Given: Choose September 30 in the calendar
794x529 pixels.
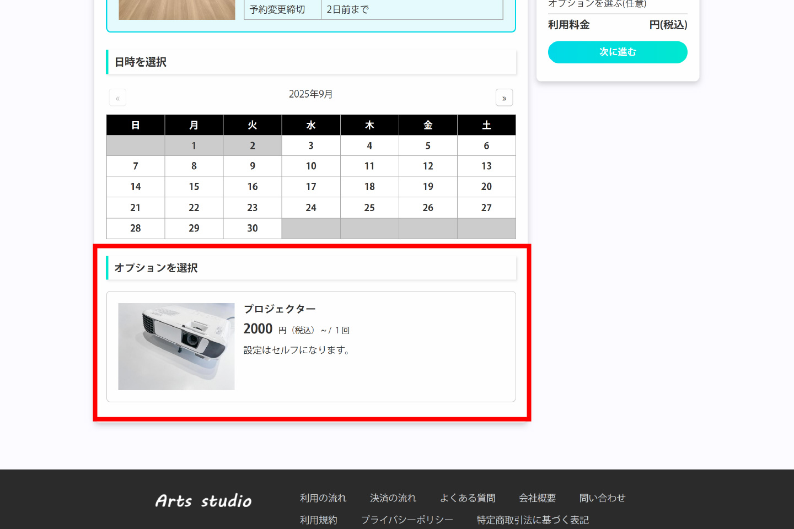Looking at the screenshot, I should (x=253, y=228).
